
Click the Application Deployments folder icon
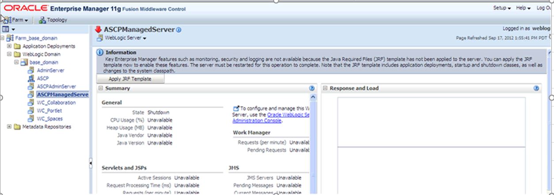coord(17,46)
